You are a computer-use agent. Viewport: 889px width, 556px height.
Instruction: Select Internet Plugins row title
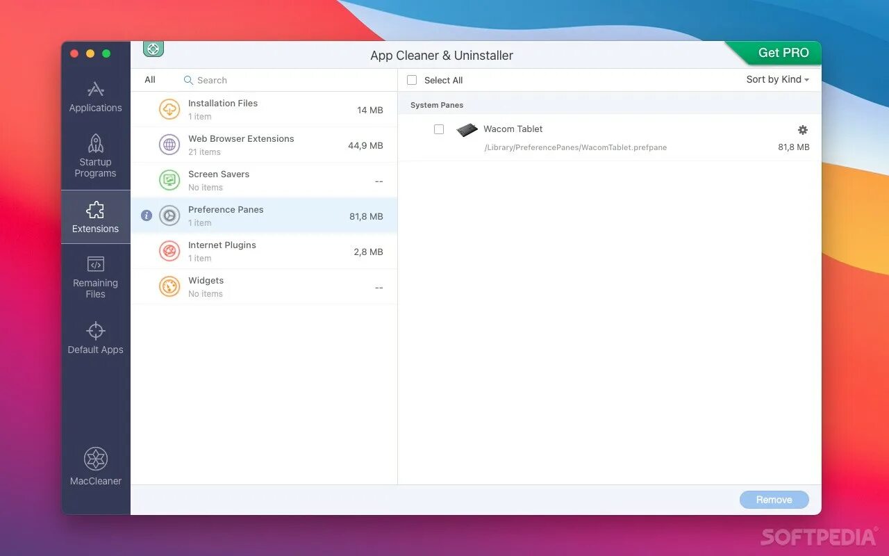coord(222,245)
